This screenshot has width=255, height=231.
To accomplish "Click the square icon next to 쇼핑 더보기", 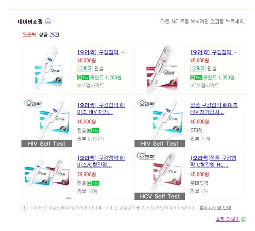I will coord(243,219).
